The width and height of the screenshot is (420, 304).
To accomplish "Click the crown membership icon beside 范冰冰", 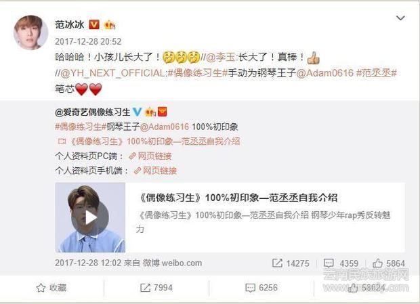I will (x=110, y=25).
